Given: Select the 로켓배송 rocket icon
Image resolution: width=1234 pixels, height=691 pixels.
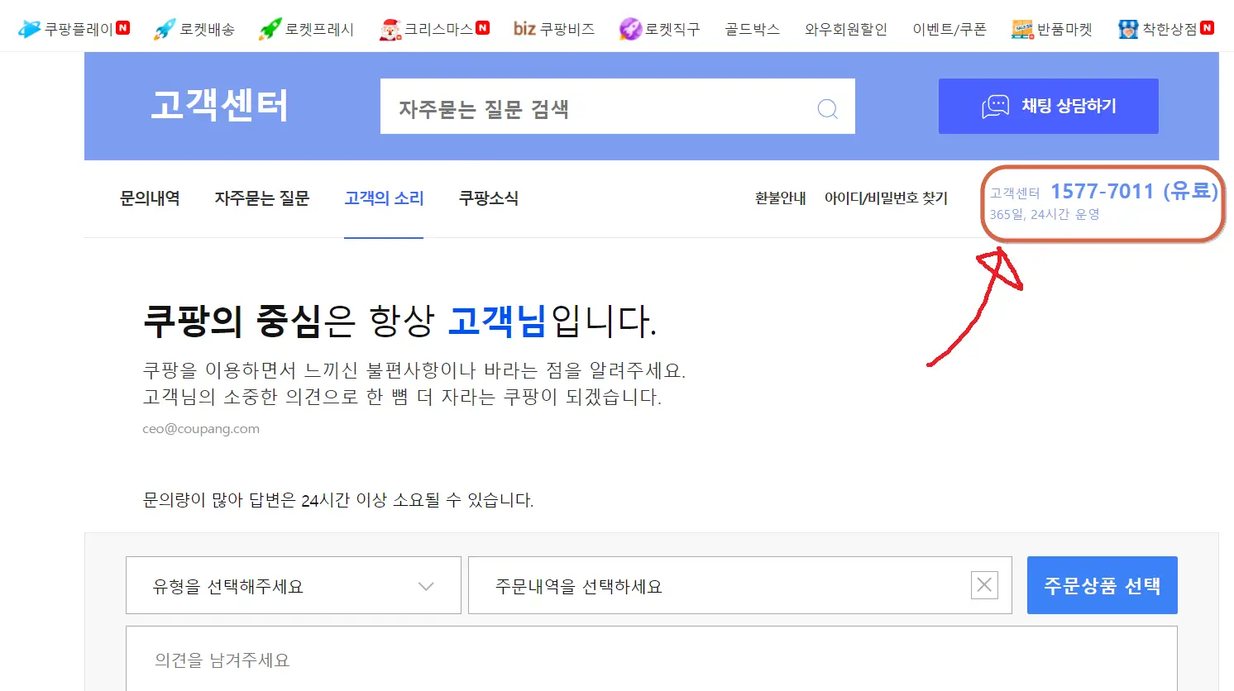Looking at the screenshot, I should coord(165,26).
